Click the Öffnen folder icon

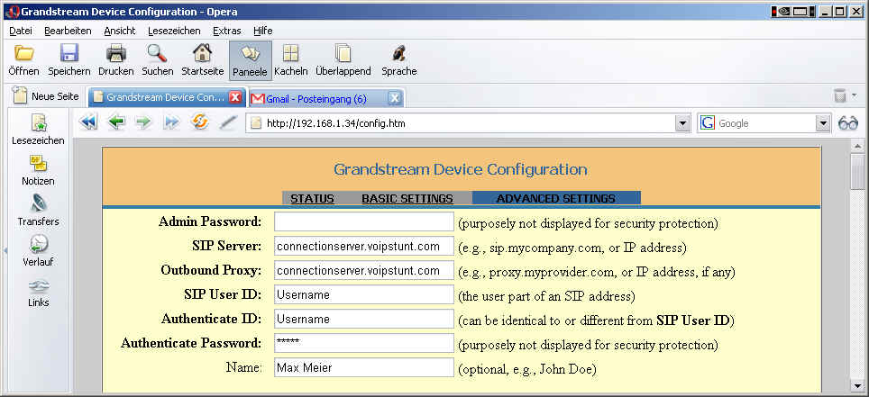(23, 54)
